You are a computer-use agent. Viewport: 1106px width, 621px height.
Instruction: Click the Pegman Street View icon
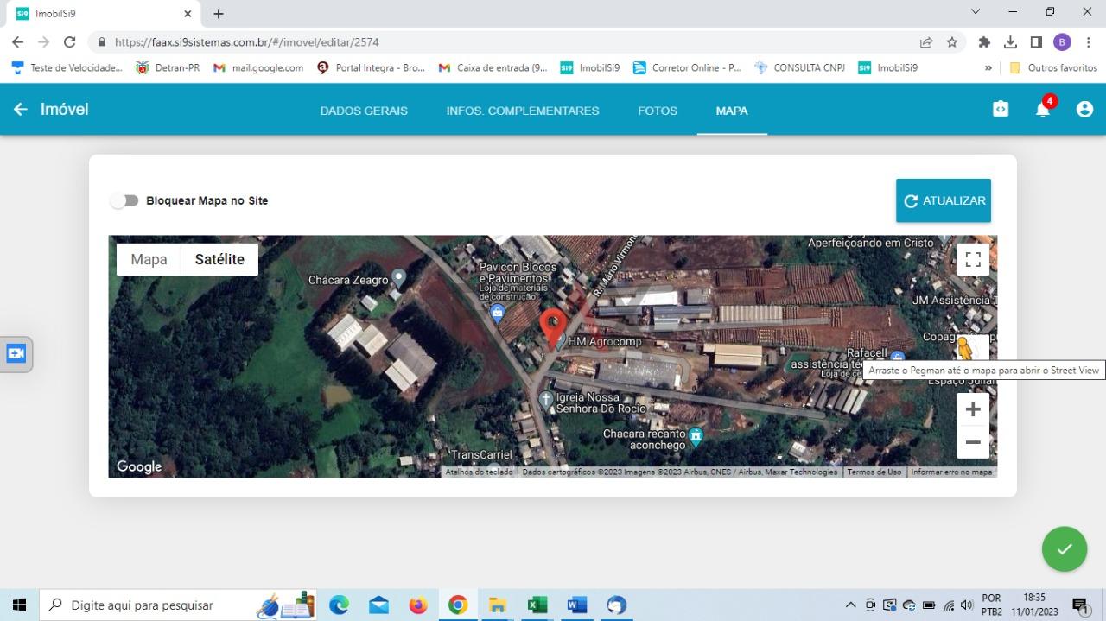(x=966, y=350)
